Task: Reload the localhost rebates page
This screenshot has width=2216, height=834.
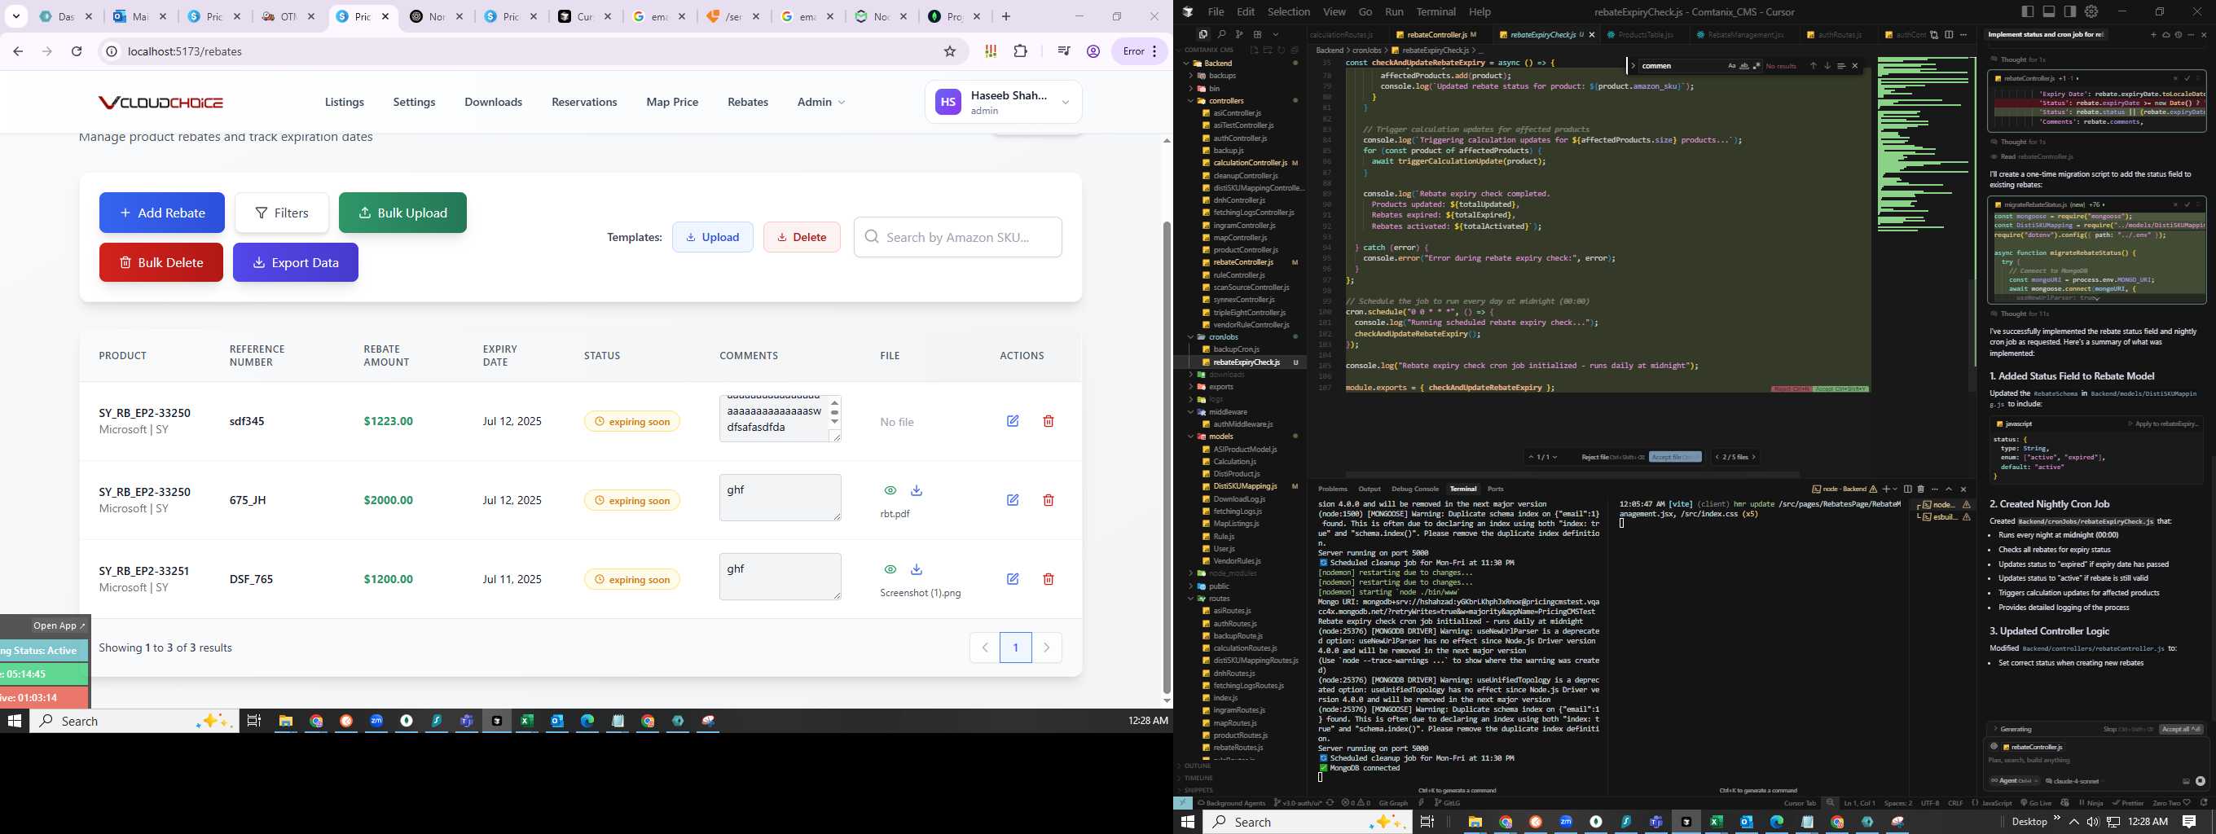Action: tap(77, 51)
